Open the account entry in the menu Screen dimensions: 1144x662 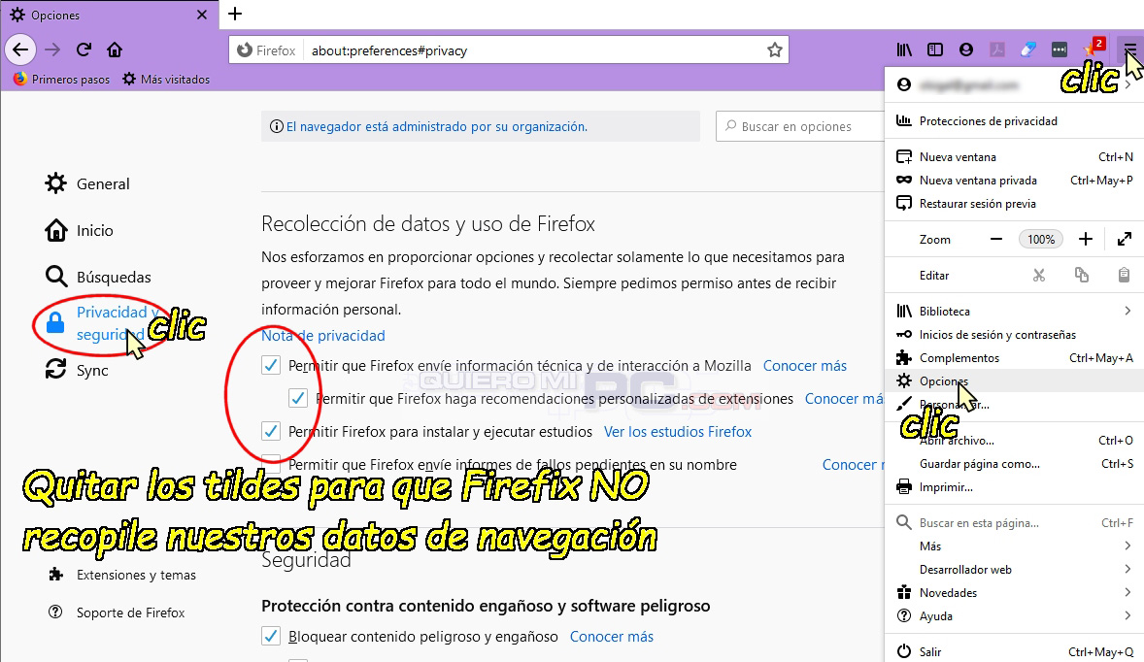pyautogui.click(x=1014, y=85)
